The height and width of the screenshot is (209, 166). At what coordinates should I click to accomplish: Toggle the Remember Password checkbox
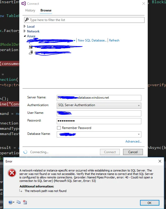59,128
